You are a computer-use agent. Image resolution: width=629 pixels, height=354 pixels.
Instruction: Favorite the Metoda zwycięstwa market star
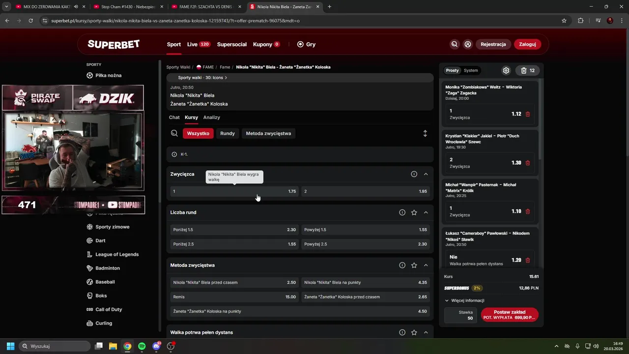click(414, 265)
